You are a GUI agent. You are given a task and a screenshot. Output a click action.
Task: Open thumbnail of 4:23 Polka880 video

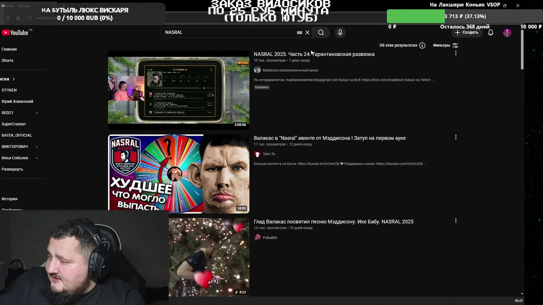(209, 257)
